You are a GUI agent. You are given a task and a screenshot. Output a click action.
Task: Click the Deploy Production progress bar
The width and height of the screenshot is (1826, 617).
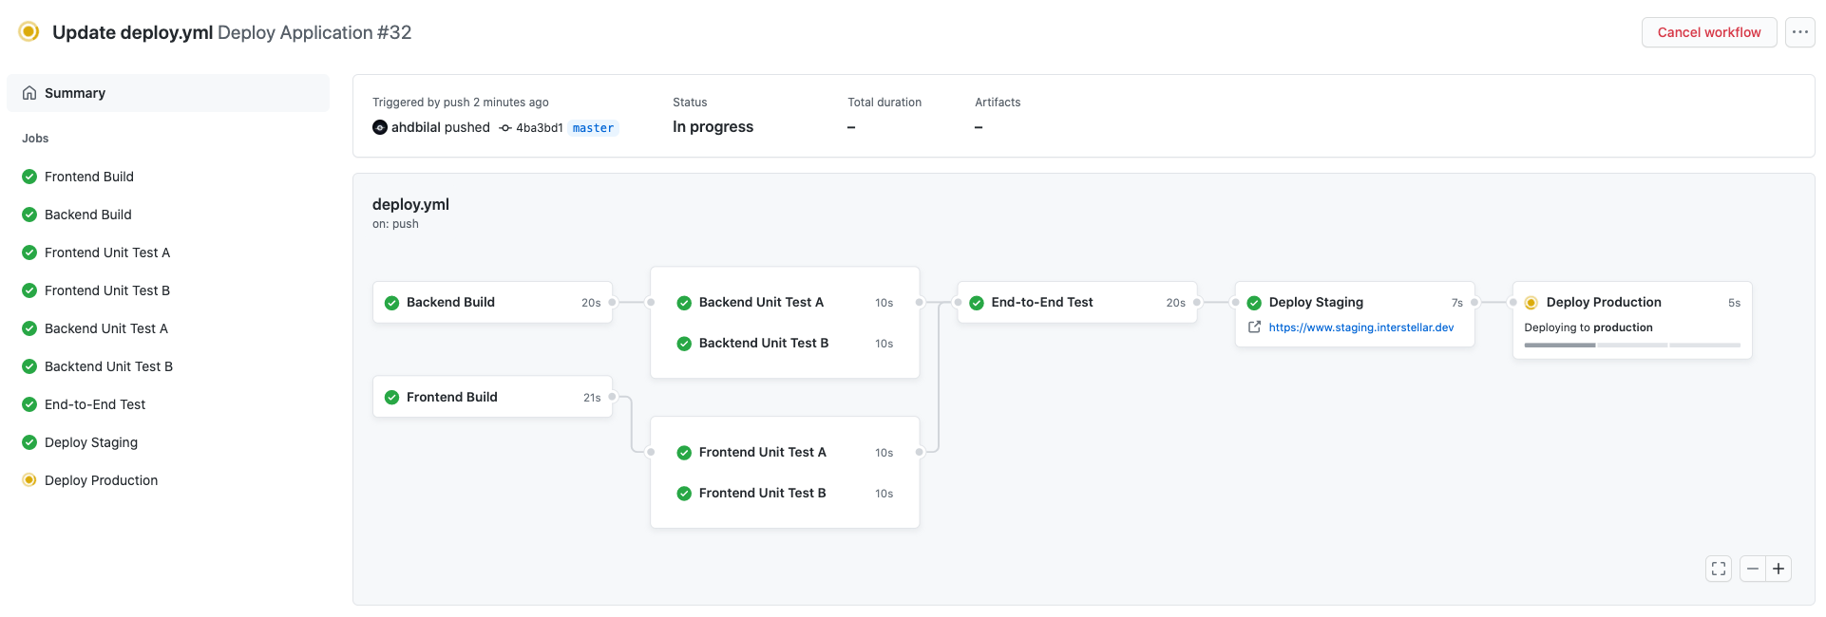point(1631,346)
